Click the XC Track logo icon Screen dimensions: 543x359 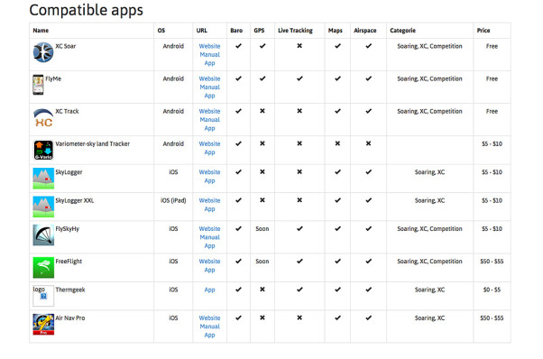click(x=43, y=117)
